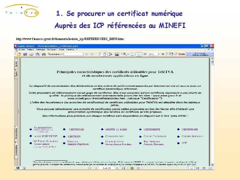
Task: Print the document using the printer icon
Action: (x=31, y=54)
